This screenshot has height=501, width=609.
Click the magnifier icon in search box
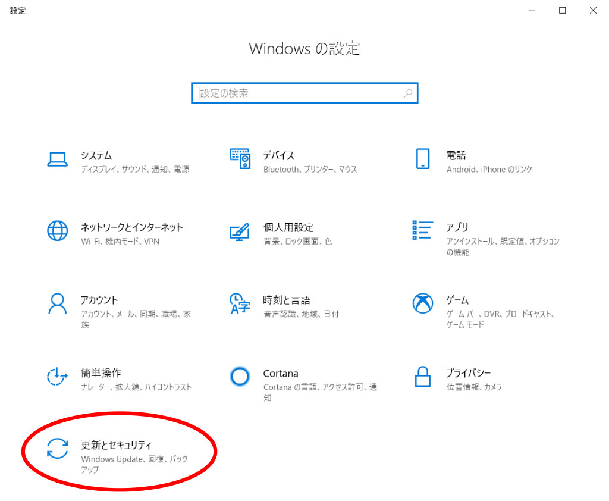click(x=408, y=93)
